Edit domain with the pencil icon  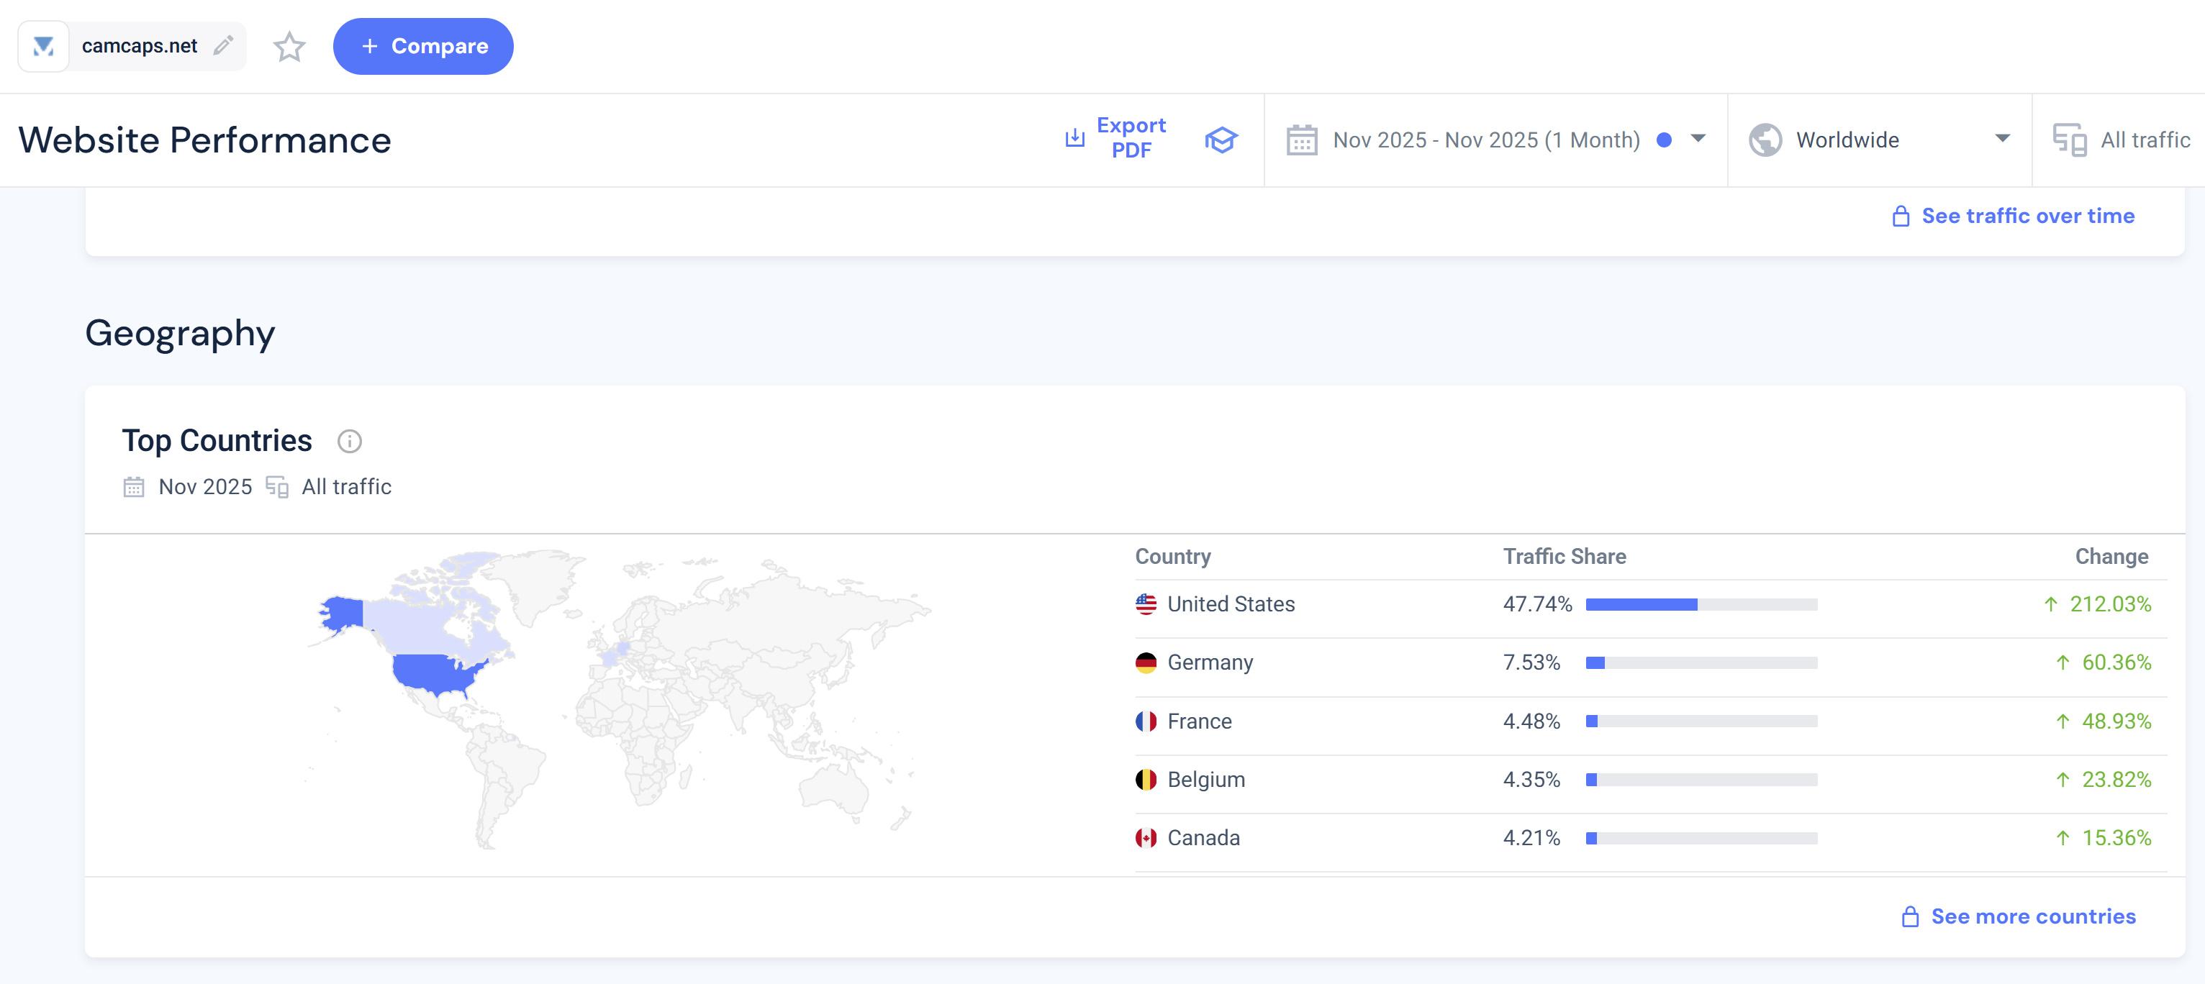(223, 46)
